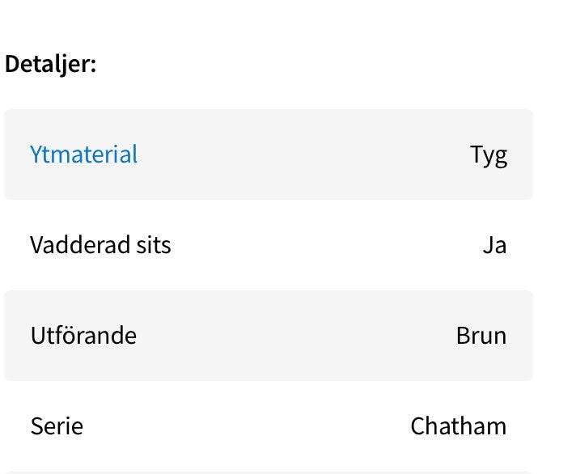Select the Vadderad sits label
Screen dimensions: 572x474
(x=100, y=245)
